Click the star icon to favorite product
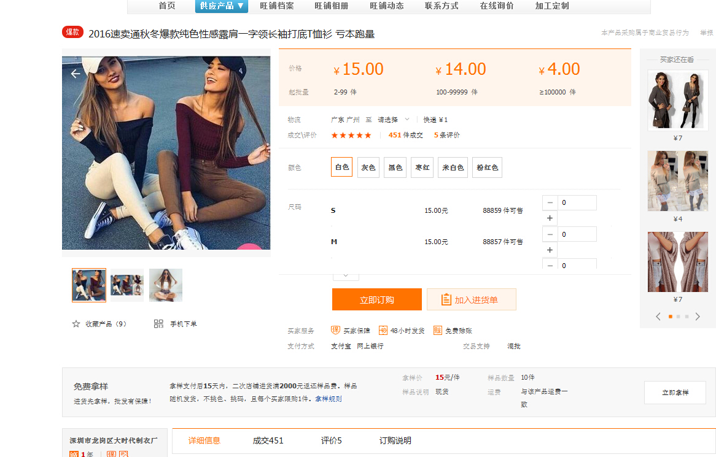This screenshot has height=457, width=716. [x=76, y=324]
